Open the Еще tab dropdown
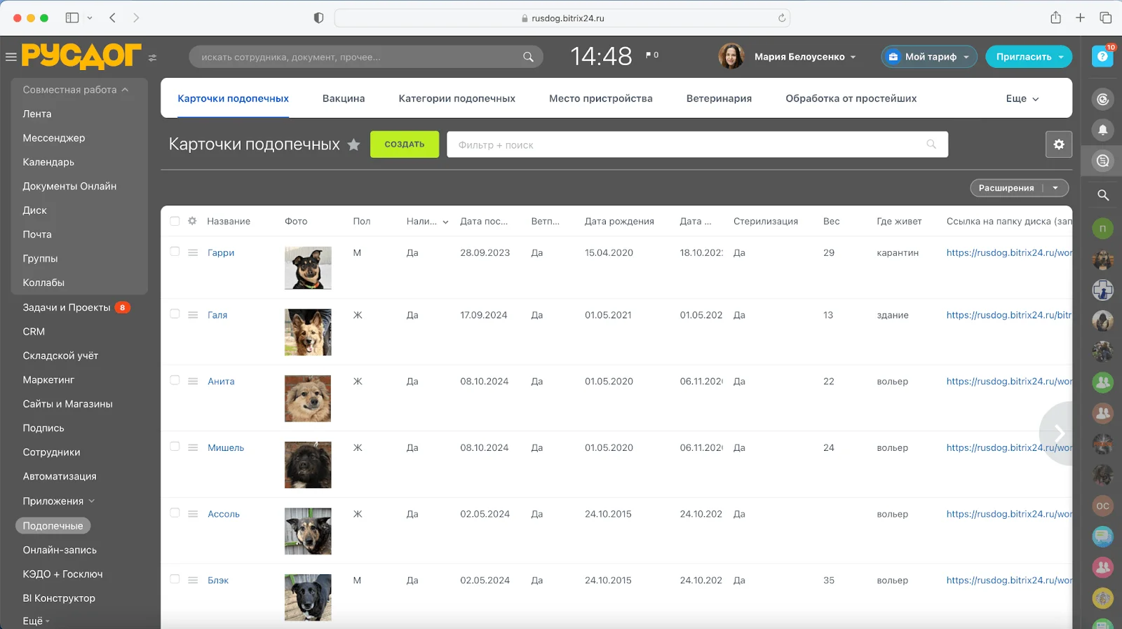The image size is (1122, 629). (1022, 99)
